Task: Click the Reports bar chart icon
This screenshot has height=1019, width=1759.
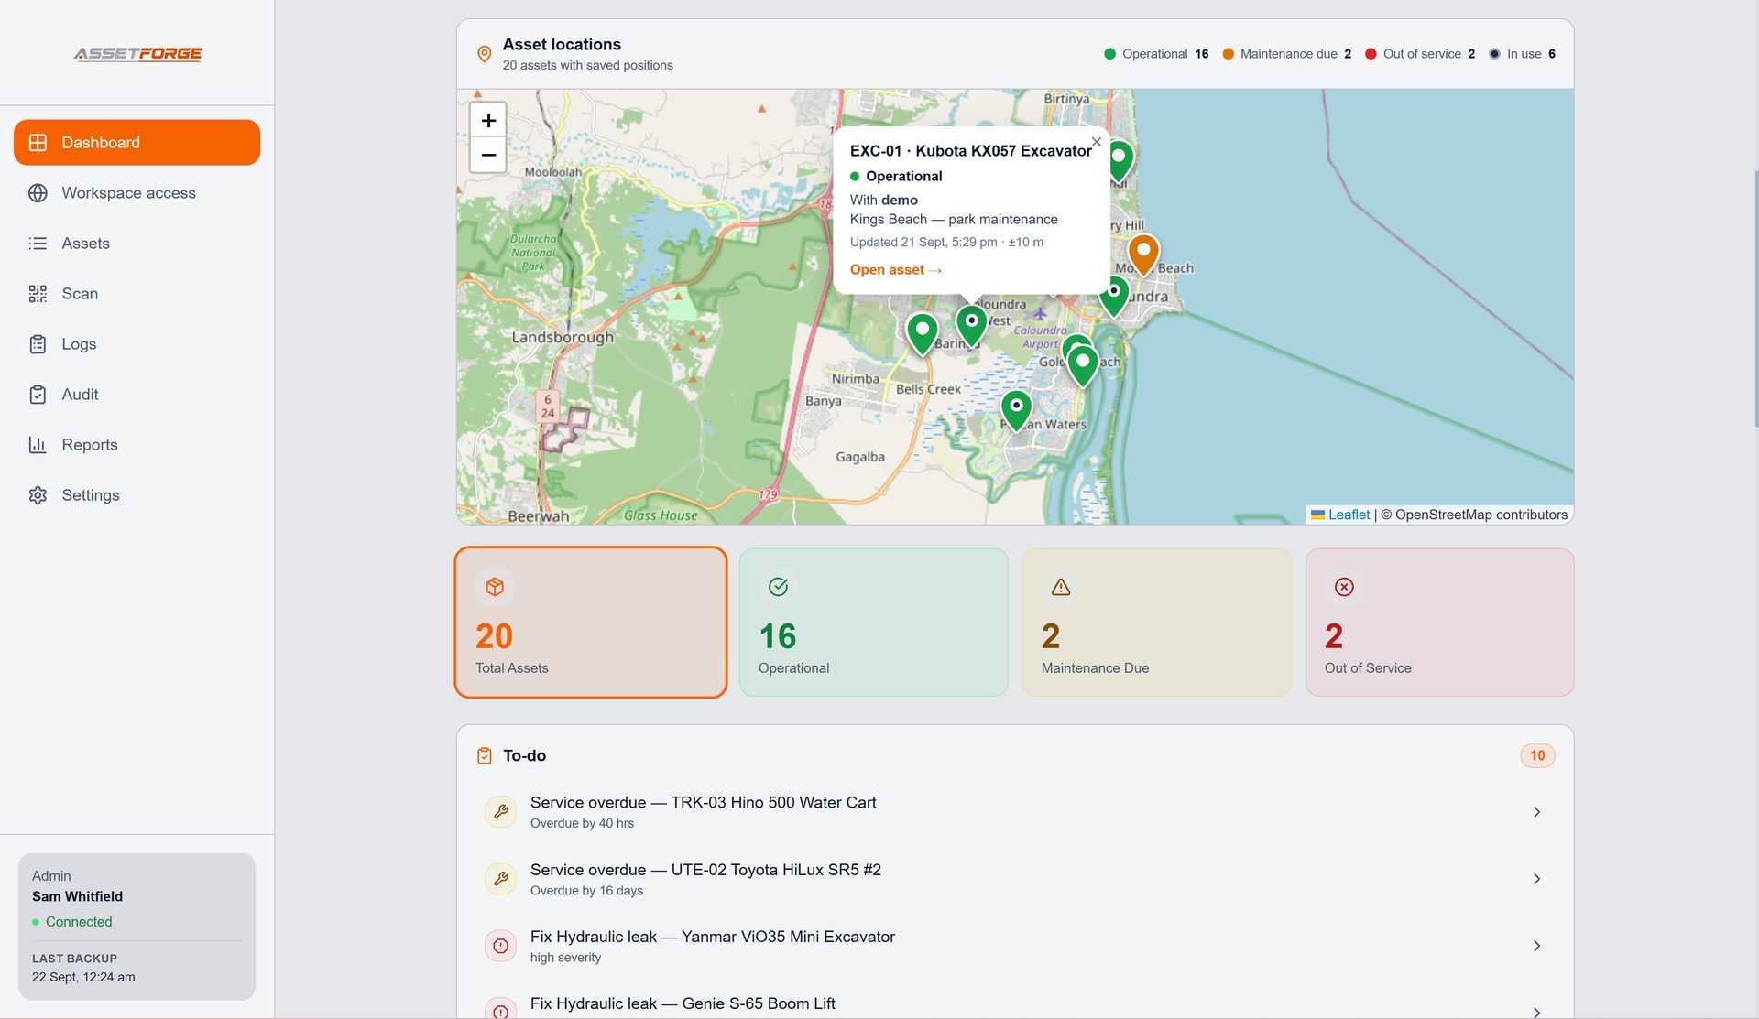Action: (x=38, y=445)
